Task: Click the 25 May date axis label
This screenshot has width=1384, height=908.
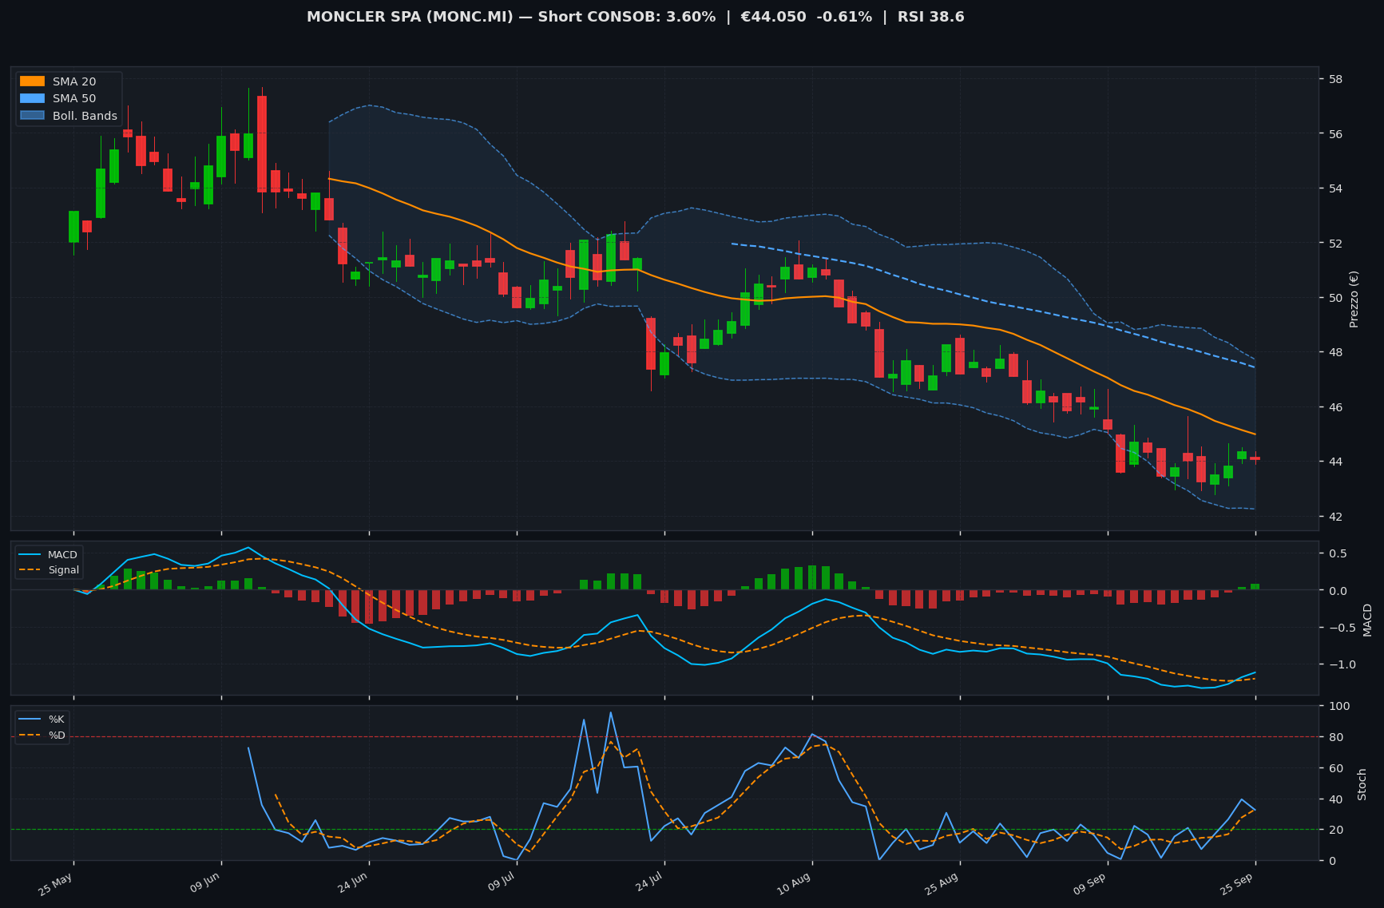Action: pos(56,885)
